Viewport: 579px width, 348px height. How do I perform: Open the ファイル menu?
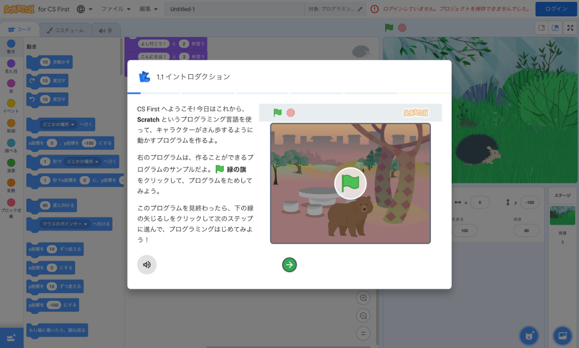tap(111, 9)
